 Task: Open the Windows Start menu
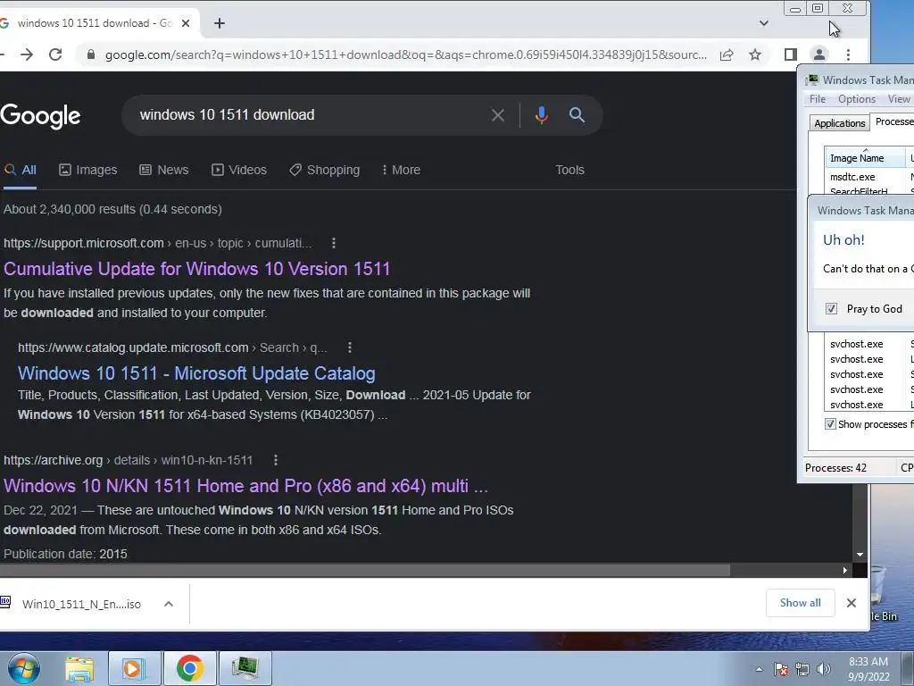(x=23, y=668)
